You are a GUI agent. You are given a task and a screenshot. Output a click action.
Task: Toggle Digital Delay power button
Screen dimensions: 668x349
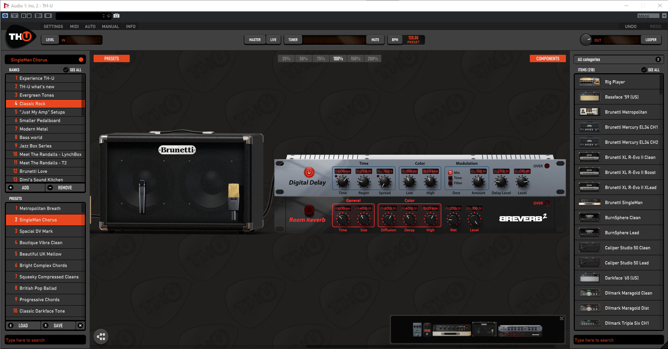(x=309, y=172)
